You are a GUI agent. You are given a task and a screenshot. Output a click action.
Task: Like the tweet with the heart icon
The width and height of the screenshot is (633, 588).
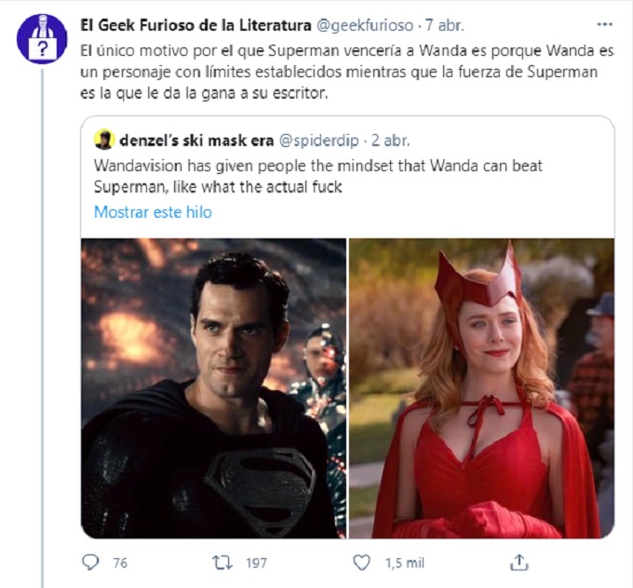point(363,562)
